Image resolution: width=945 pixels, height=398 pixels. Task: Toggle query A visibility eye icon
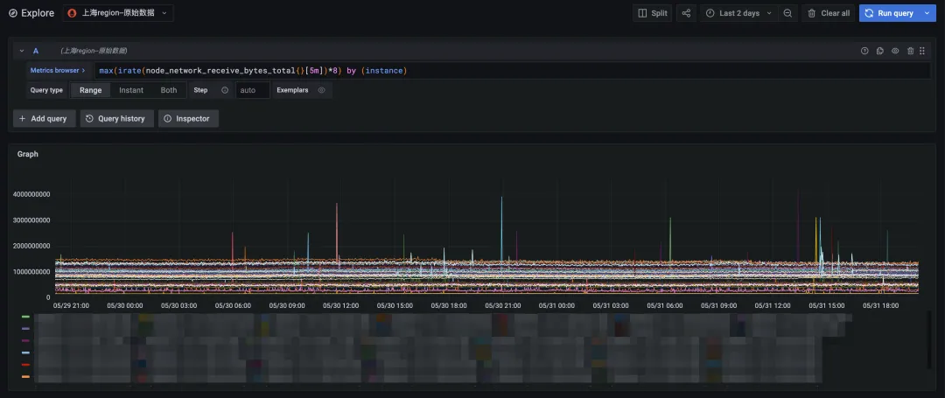(x=895, y=51)
